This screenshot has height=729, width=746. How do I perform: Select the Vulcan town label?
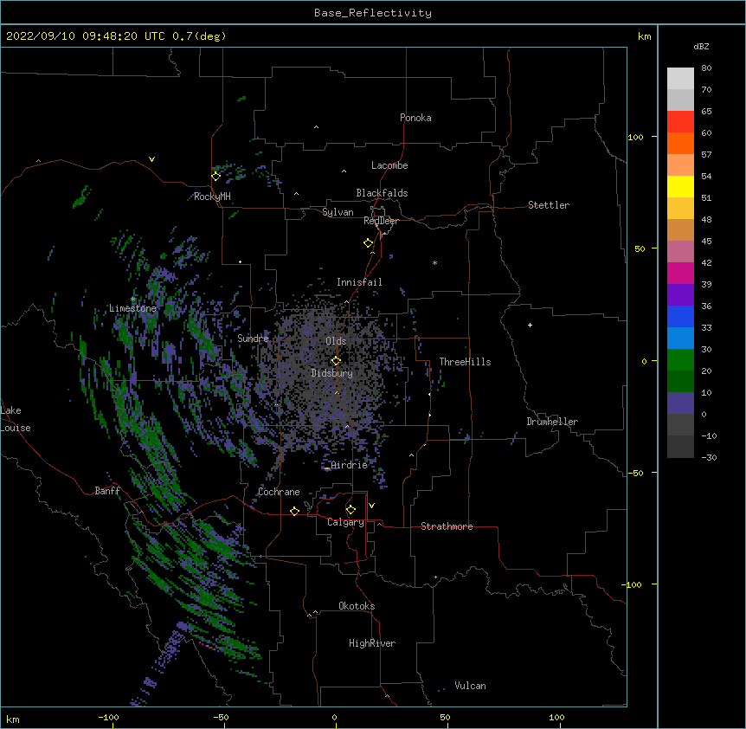click(x=470, y=686)
